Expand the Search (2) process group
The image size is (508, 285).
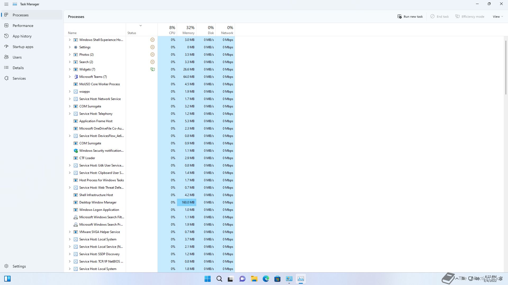pos(70,62)
